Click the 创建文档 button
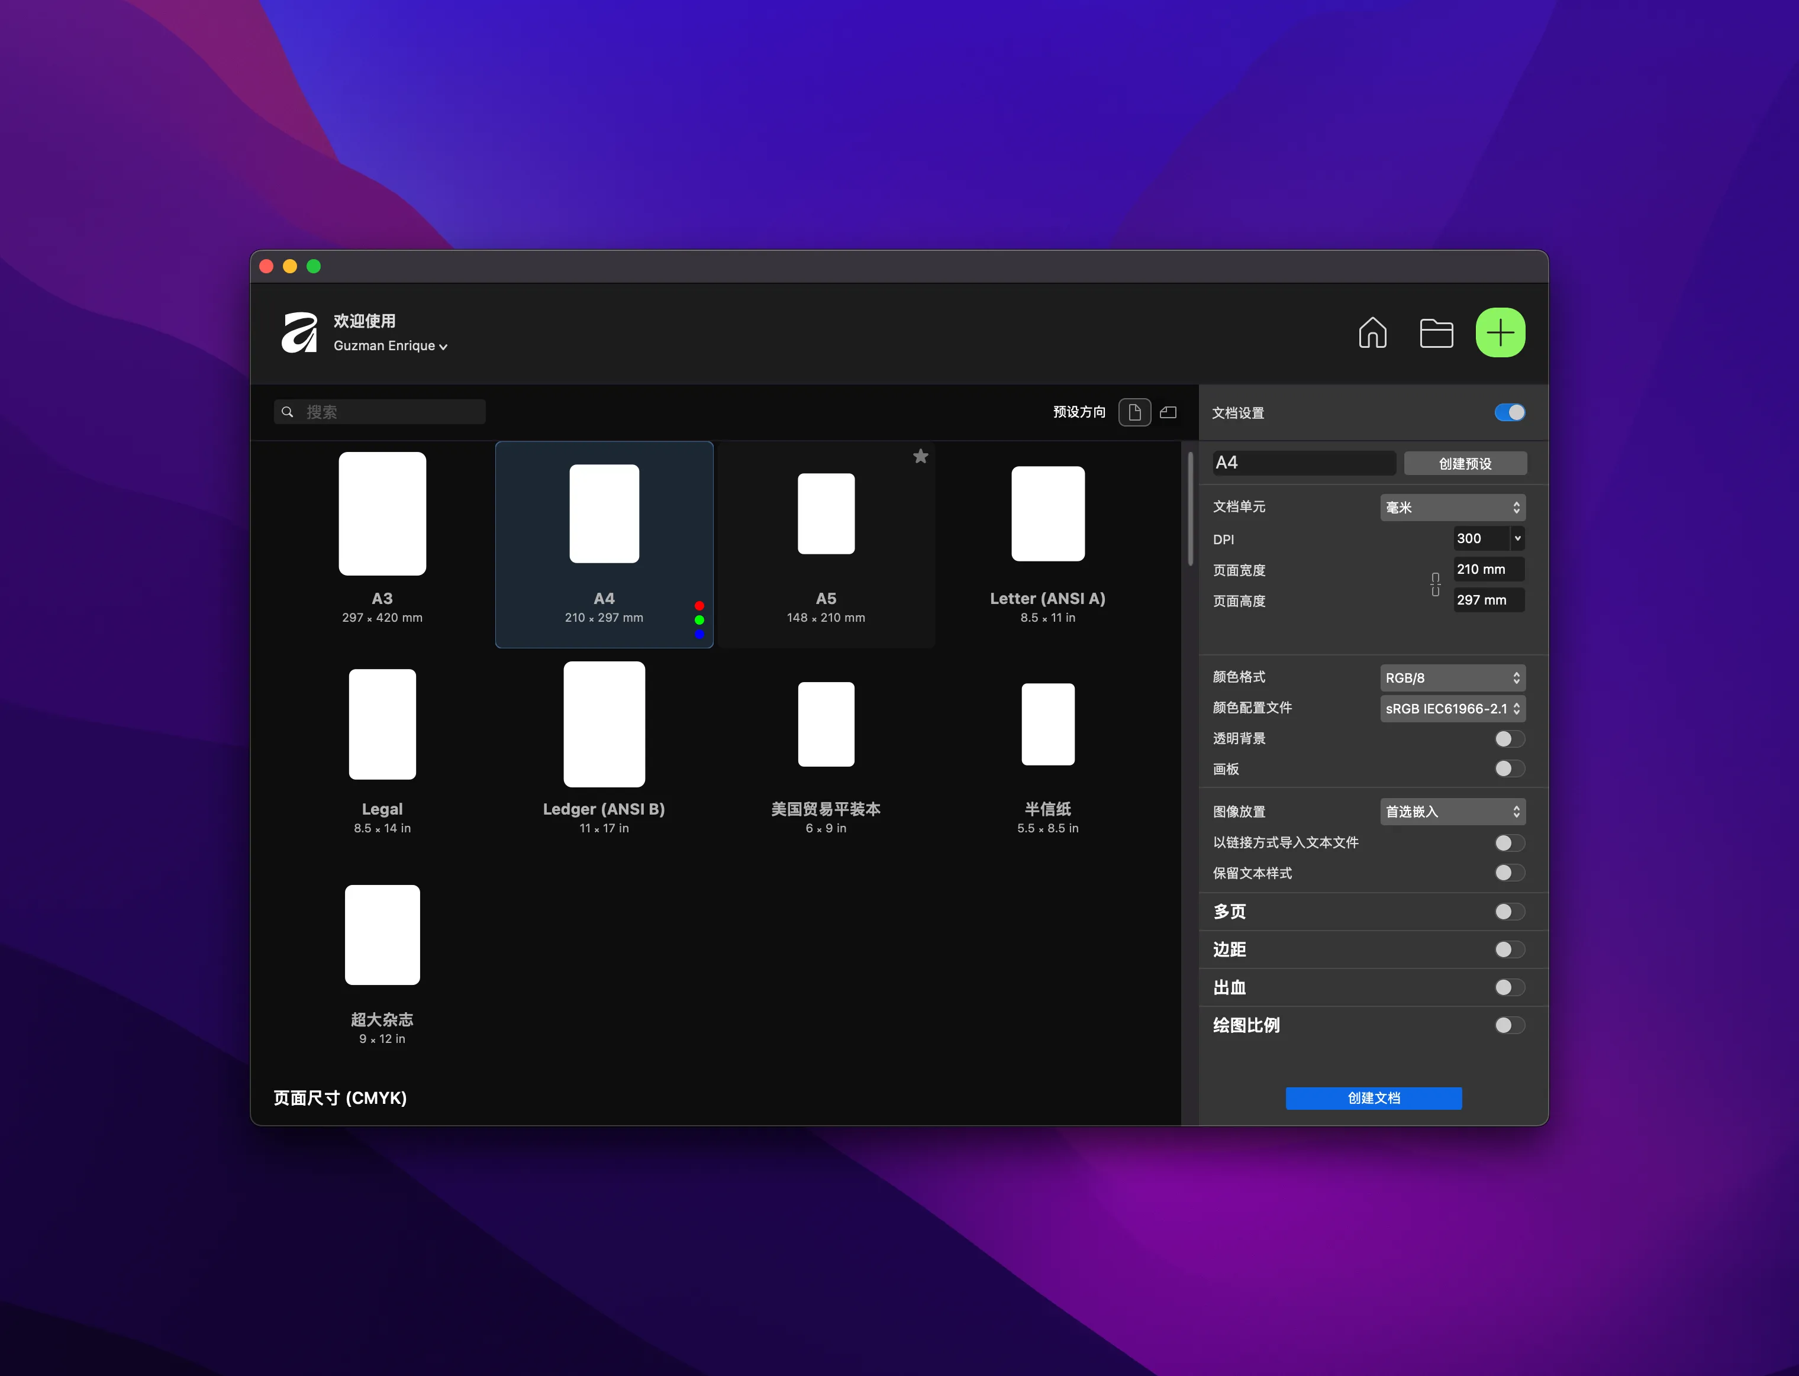1799x1376 pixels. [x=1373, y=1099]
